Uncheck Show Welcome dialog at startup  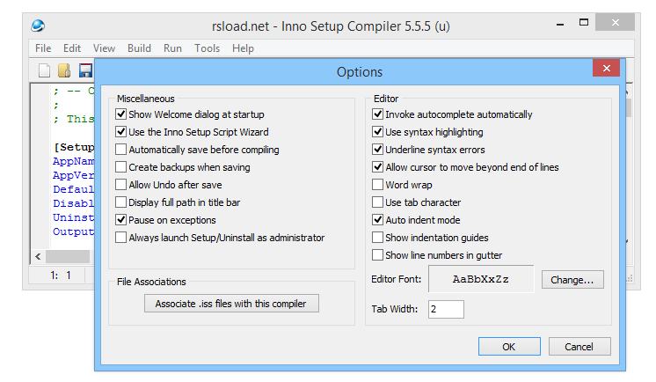click(x=120, y=114)
